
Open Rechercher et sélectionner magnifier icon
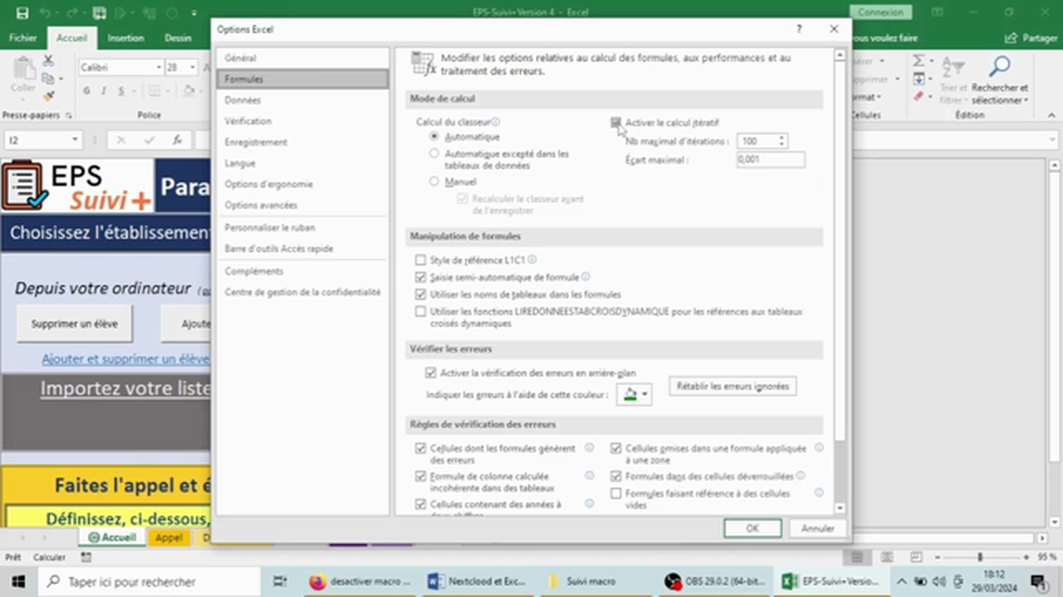point(1000,65)
